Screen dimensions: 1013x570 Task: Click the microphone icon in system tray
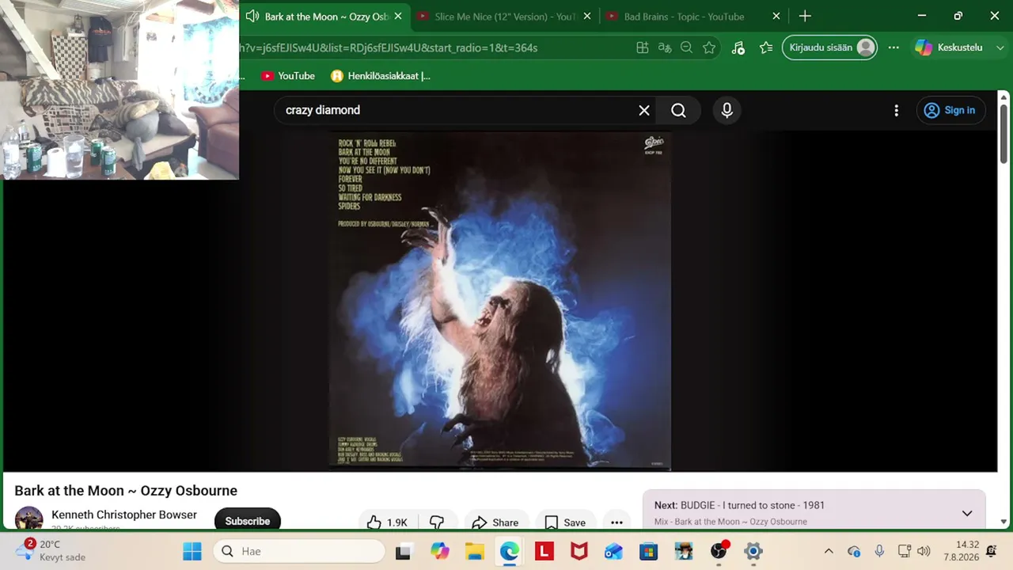coord(879,551)
